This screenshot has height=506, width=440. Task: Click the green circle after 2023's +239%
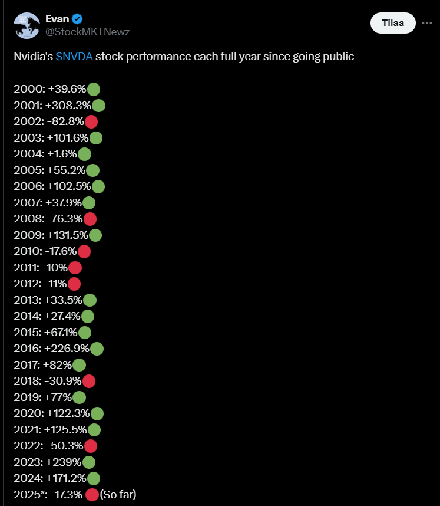click(x=89, y=462)
